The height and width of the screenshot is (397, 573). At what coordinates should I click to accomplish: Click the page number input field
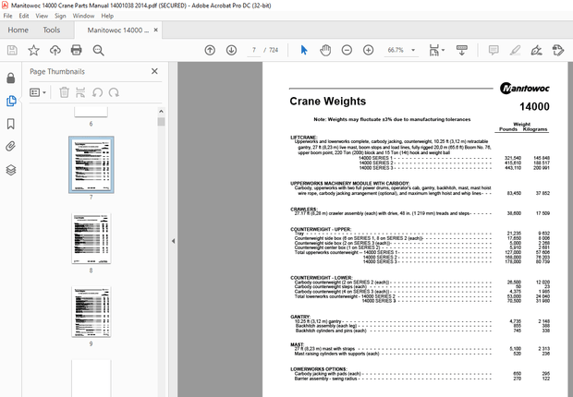[254, 50]
